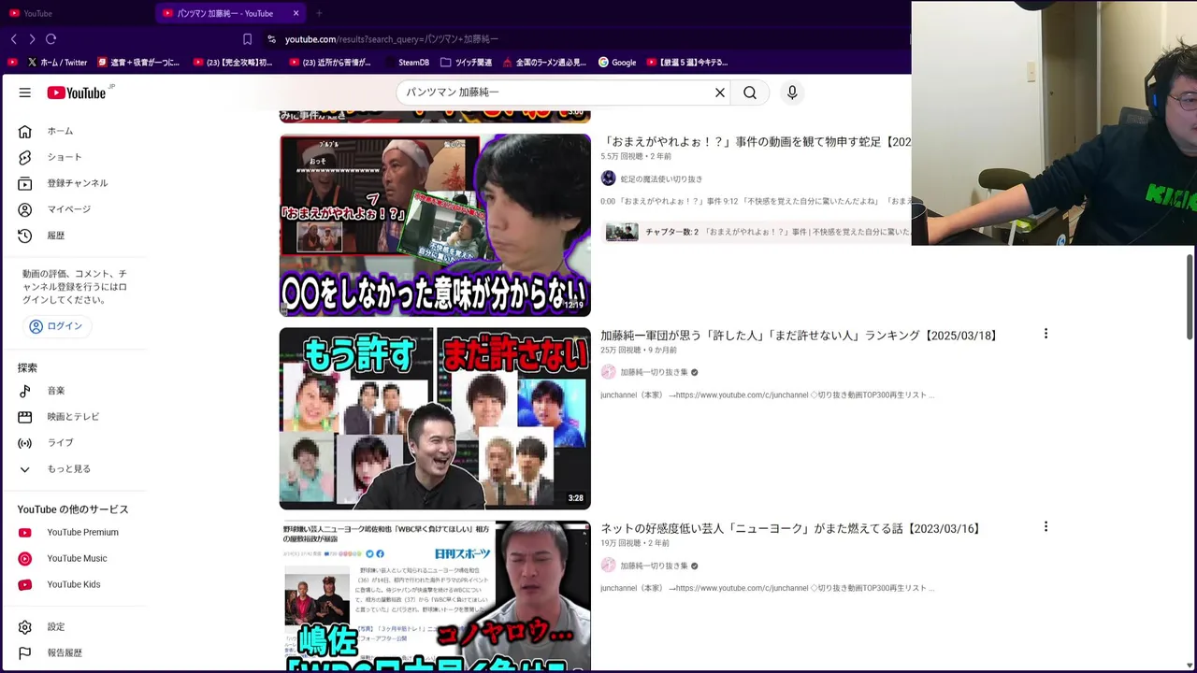The image size is (1197, 673).
Task: Click the ログイン sign-in button
Action: tap(57, 326)
